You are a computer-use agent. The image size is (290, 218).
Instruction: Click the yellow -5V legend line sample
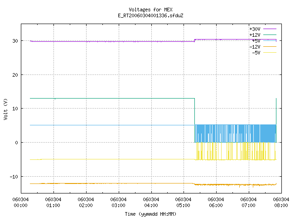tap(270, 53)
